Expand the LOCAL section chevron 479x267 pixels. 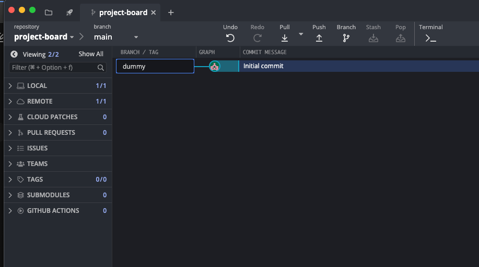(10, 86)
